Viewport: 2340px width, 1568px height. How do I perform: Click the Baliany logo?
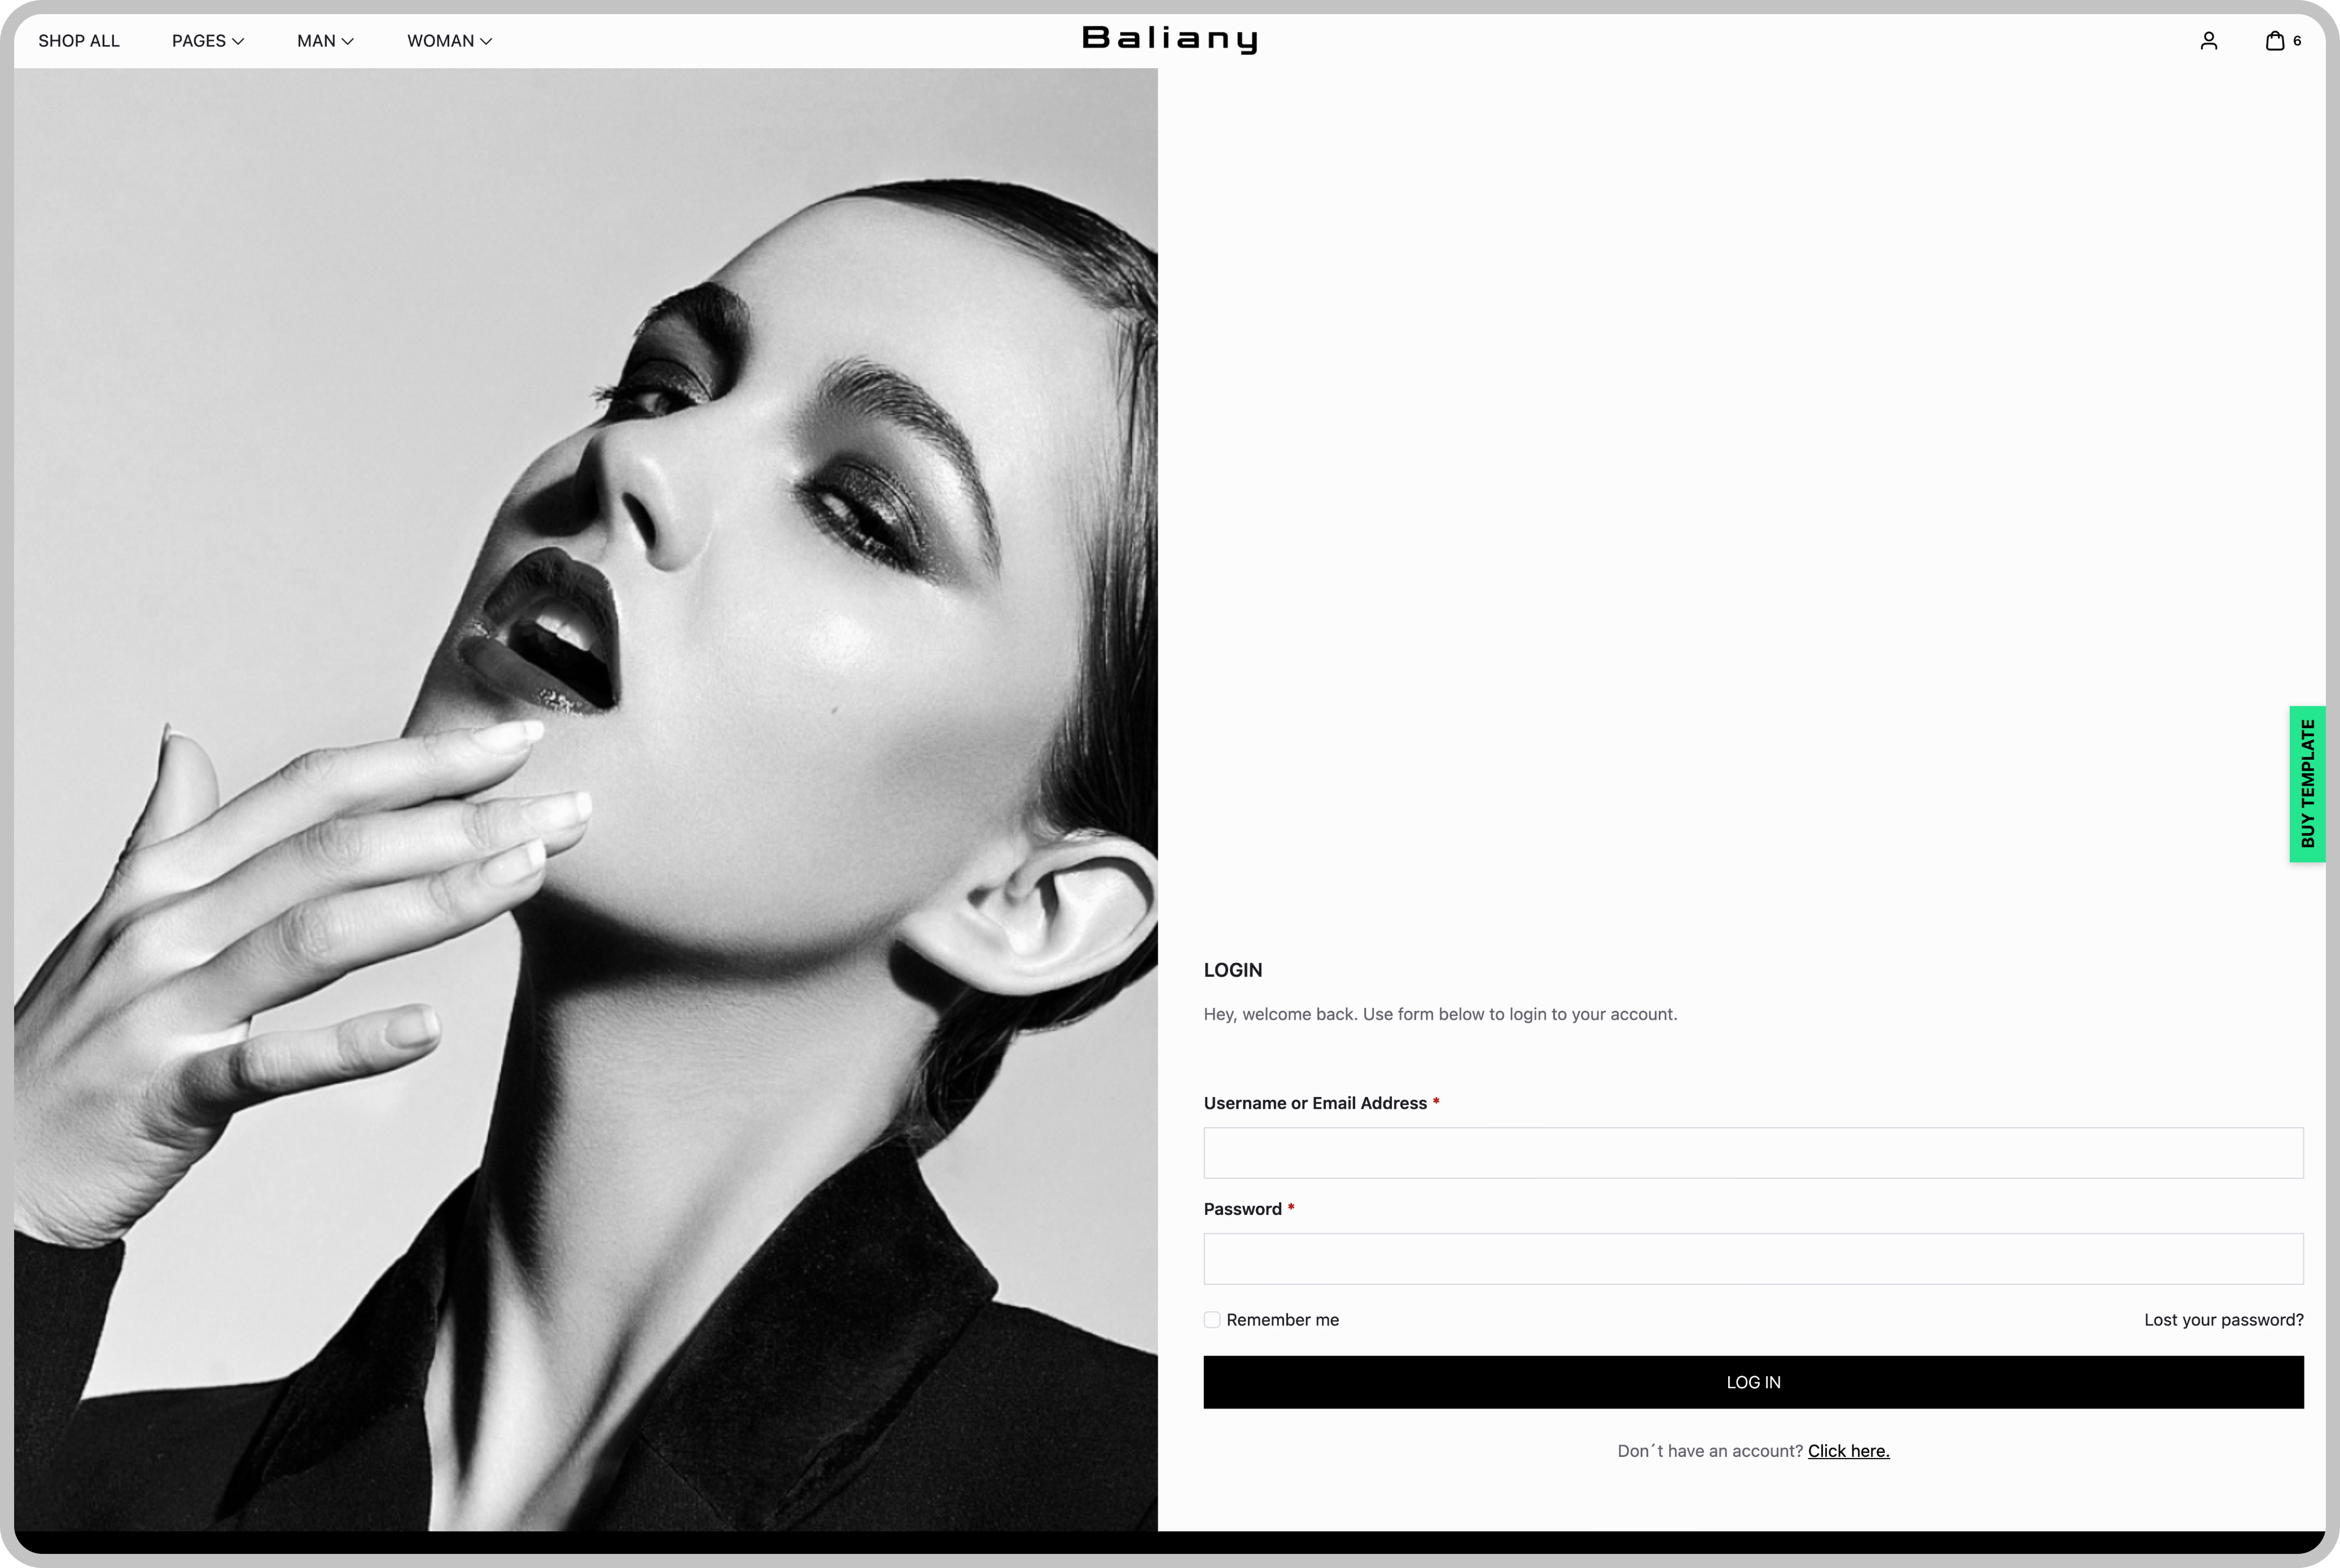pos(1169,39)
